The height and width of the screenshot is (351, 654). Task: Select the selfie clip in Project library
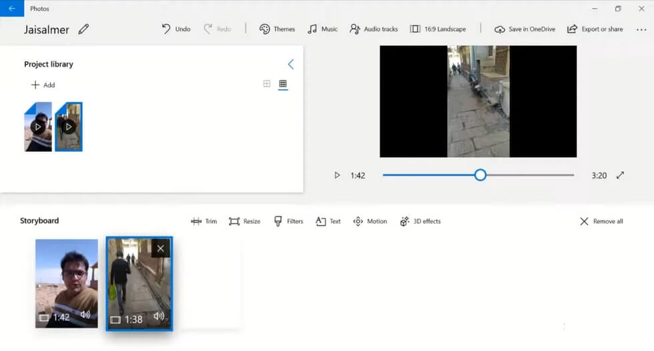(x=38, y=127)
